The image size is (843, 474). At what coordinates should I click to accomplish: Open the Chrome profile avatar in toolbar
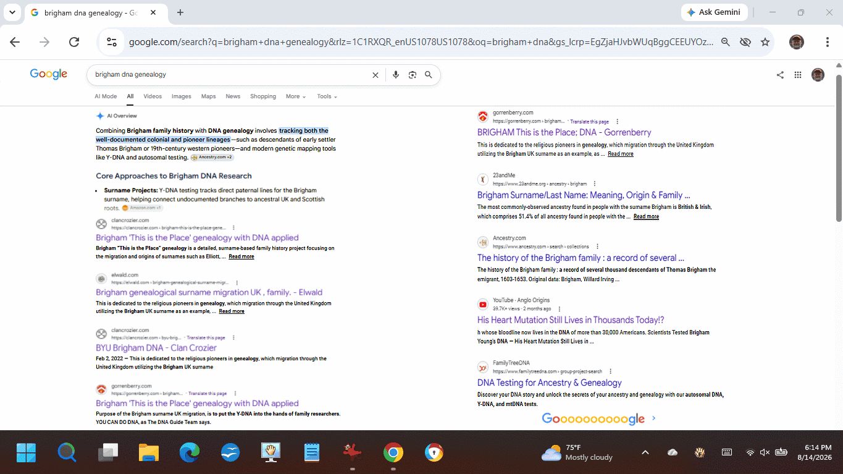pyautogui.click(x=797, y=42)
